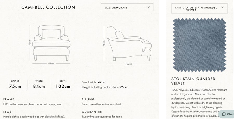Viewport: 234px width, 119px height.
Task: Click the Height including back cushion line
Action: pos(105,87)
